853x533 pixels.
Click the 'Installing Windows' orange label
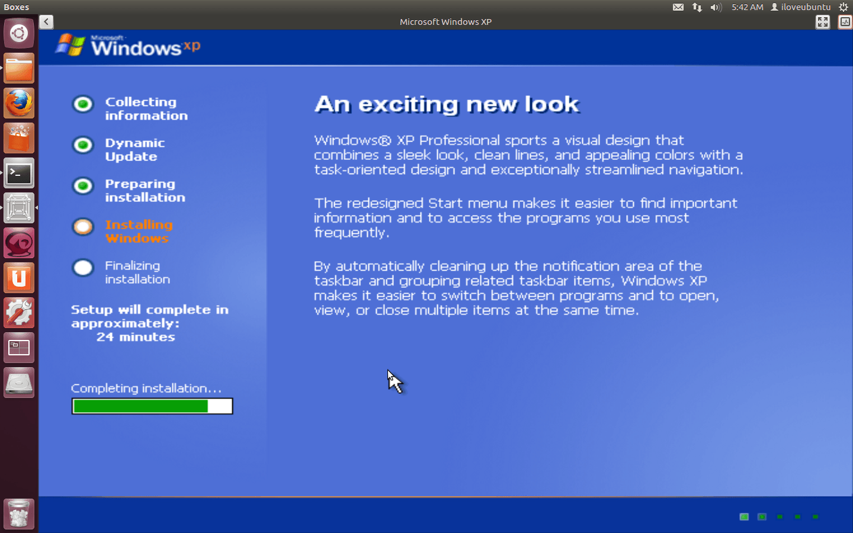pyautogui.click(x=139, y=232)
